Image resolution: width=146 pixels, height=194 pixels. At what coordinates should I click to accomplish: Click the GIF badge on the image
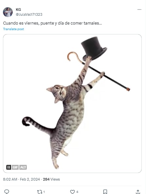(15, 167)
